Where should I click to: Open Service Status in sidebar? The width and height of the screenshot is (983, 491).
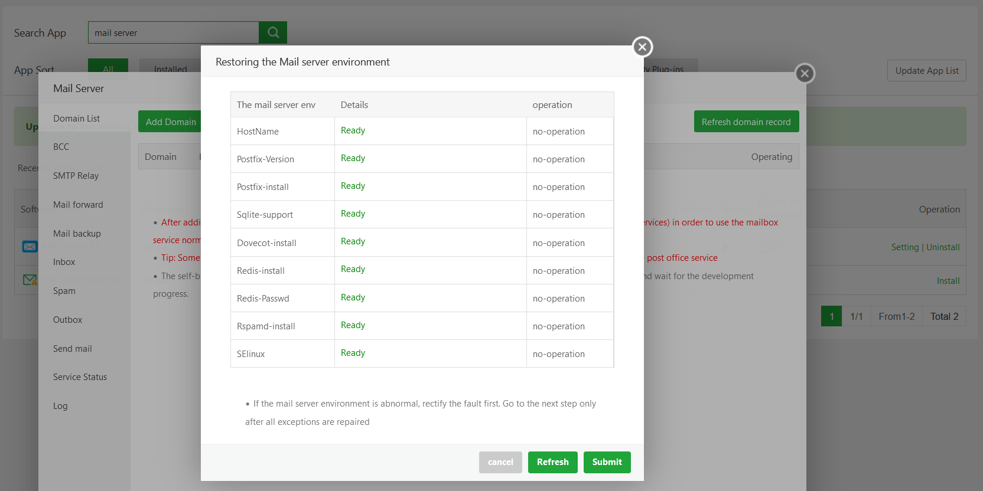[80, 377]
